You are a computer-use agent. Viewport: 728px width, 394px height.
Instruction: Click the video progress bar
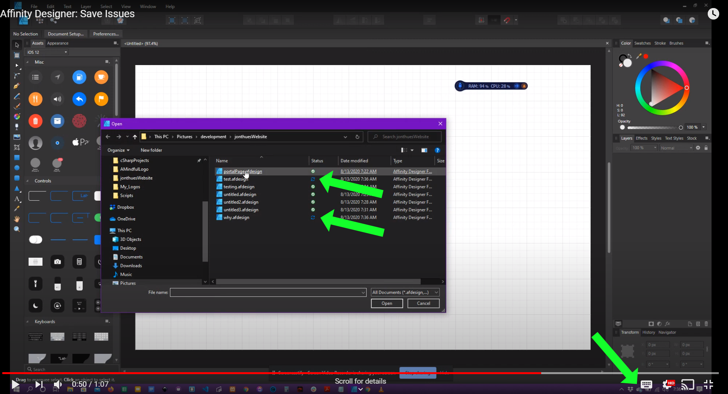coord(360,373)
